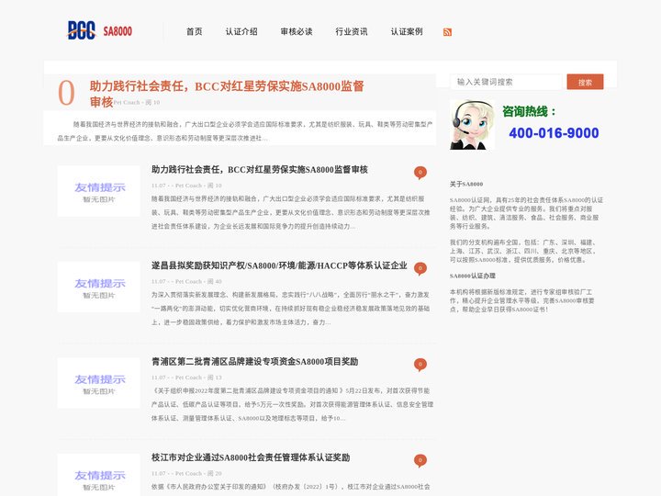This screenshot has height=496, width=661.
Task: Open comment bubble for 枝江市对企业 article
Action: click(x=420, y=460)
